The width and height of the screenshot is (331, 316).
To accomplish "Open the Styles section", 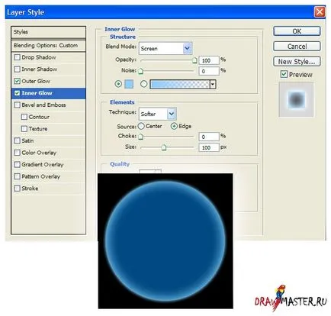I will (x=48, y=32).
